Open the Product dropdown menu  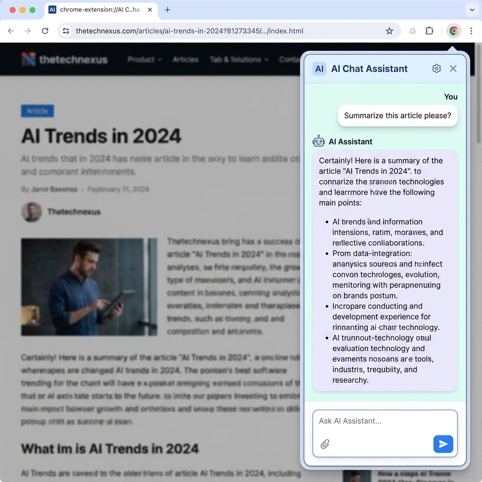pos(144,59)
